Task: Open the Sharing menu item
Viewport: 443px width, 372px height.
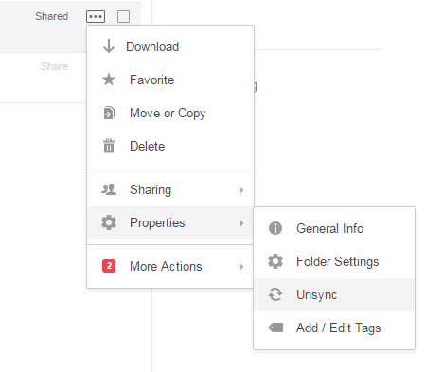Action: (x=170, y=189)
